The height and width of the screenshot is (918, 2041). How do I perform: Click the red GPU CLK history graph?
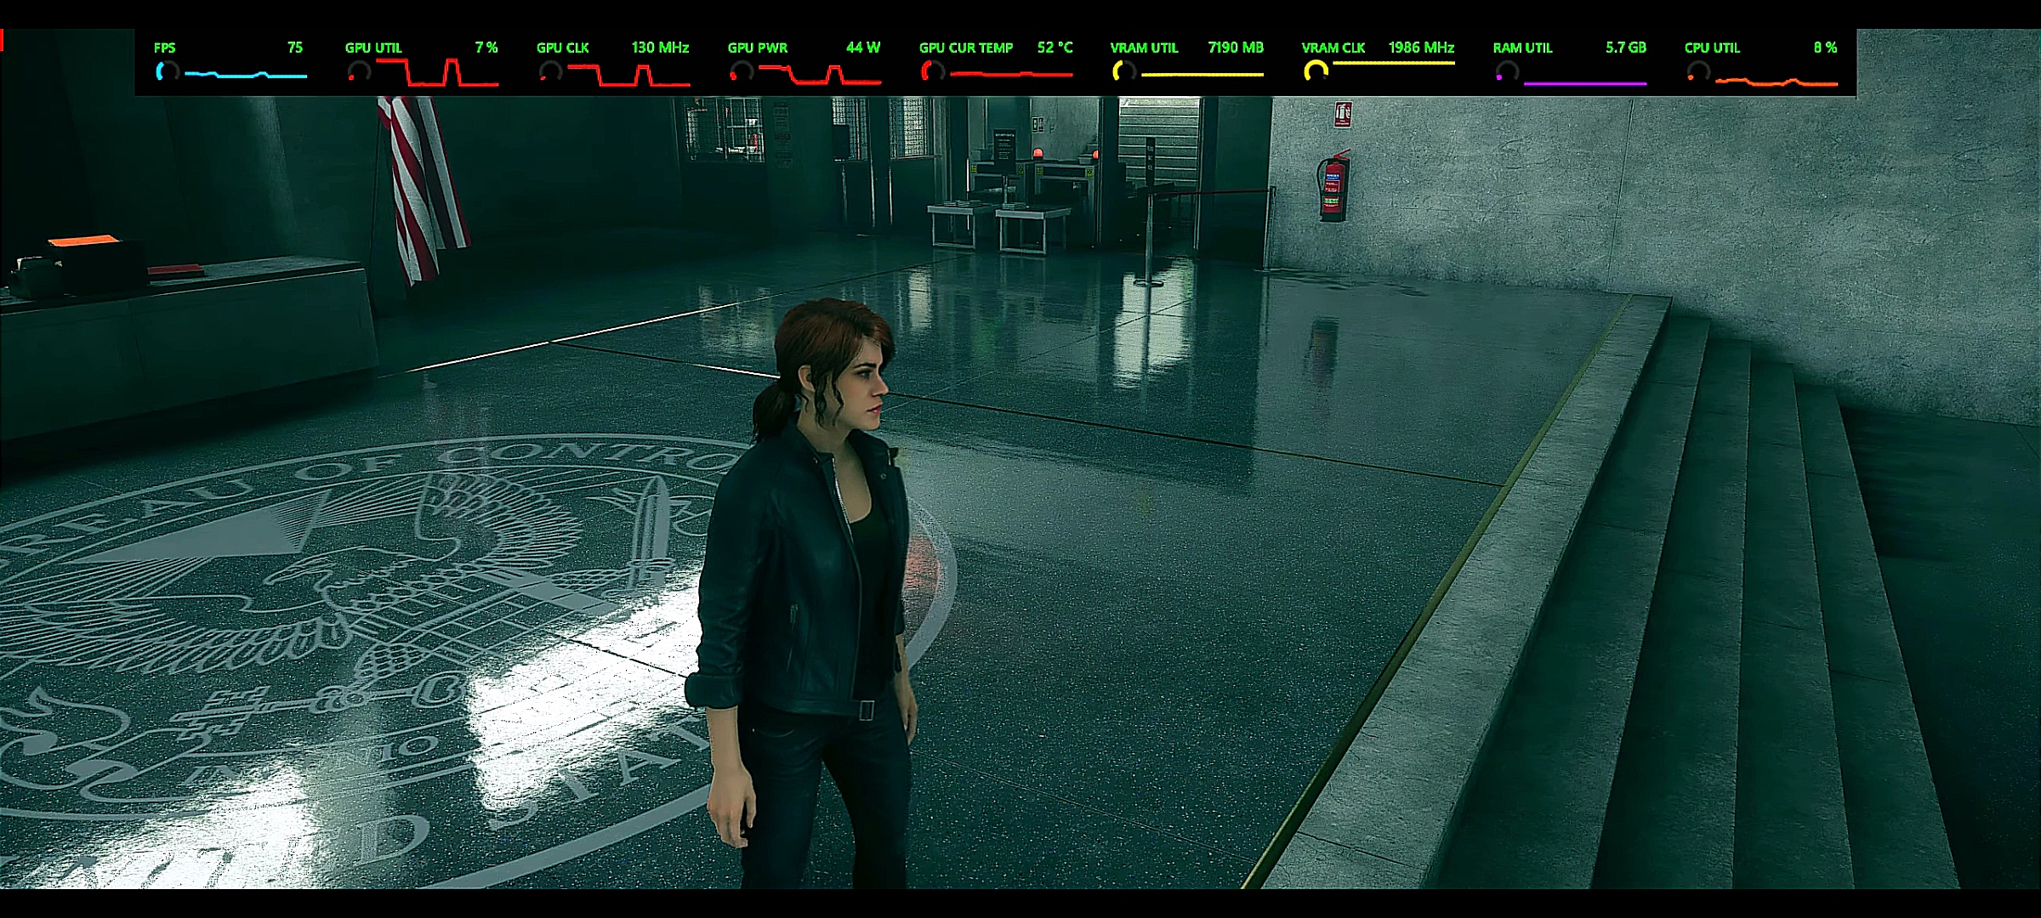628,75
